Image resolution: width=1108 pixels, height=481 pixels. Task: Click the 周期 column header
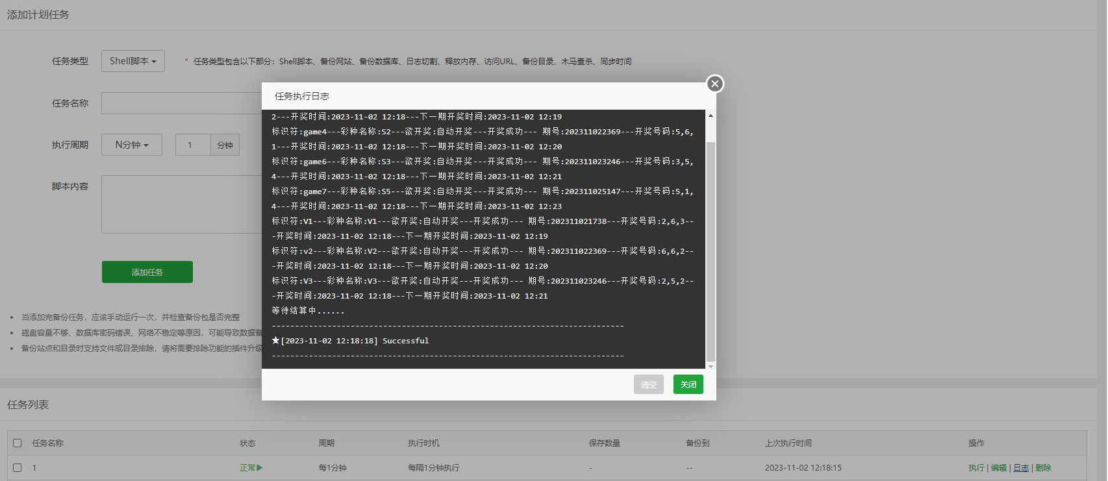click(x=326, y=443)
